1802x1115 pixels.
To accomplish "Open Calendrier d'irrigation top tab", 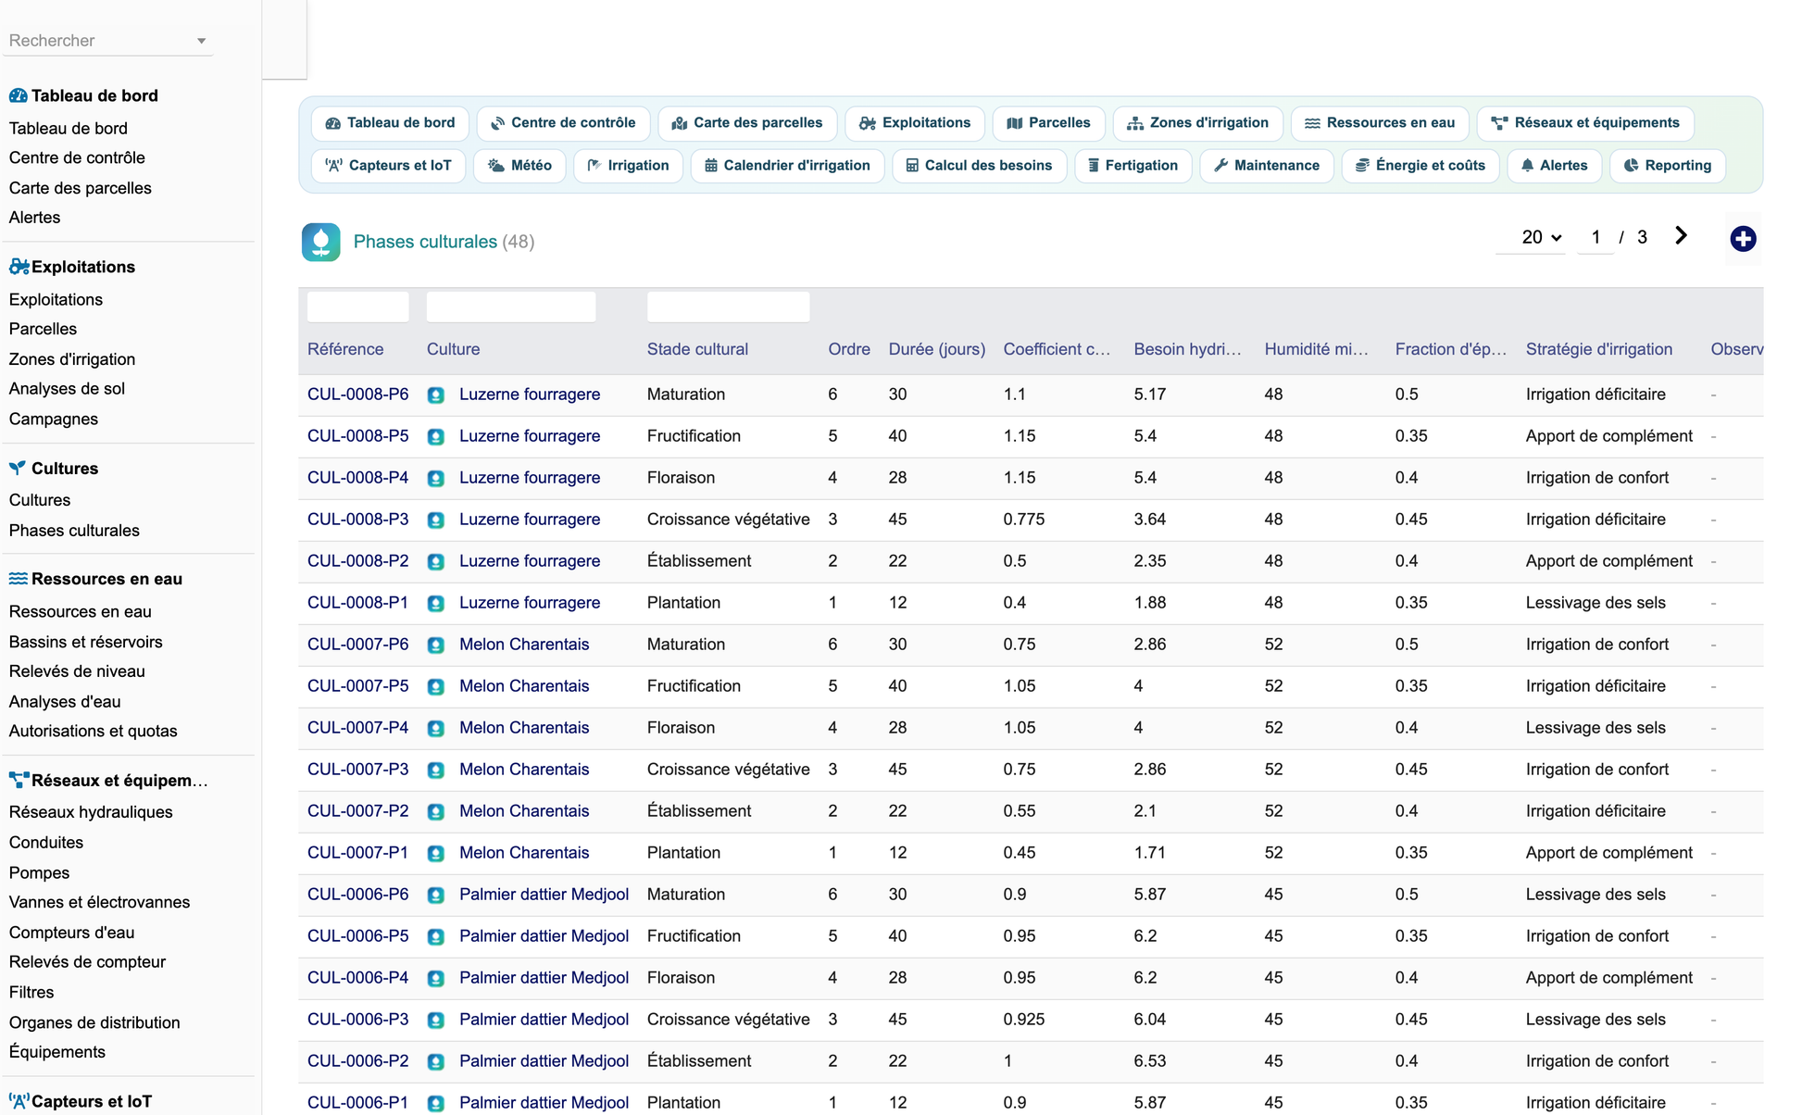I will tap(788, 166).
